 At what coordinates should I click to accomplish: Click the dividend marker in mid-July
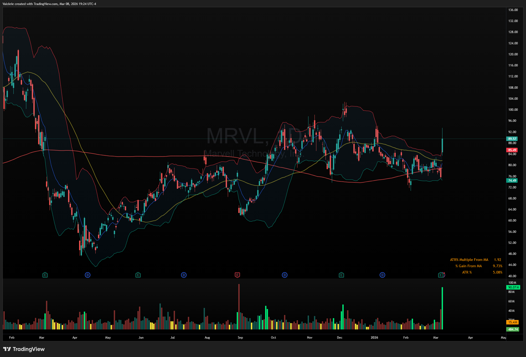[184, 275]
